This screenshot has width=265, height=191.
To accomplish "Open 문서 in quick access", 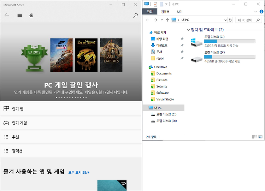I will tap(159, 52).
